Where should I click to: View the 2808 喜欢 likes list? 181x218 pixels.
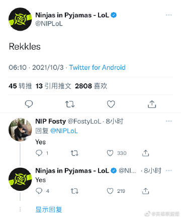point(91,86)
